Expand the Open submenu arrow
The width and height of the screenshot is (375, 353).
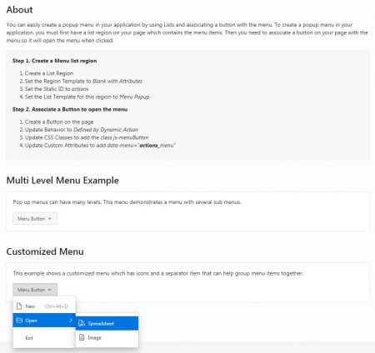click(71, 321)
